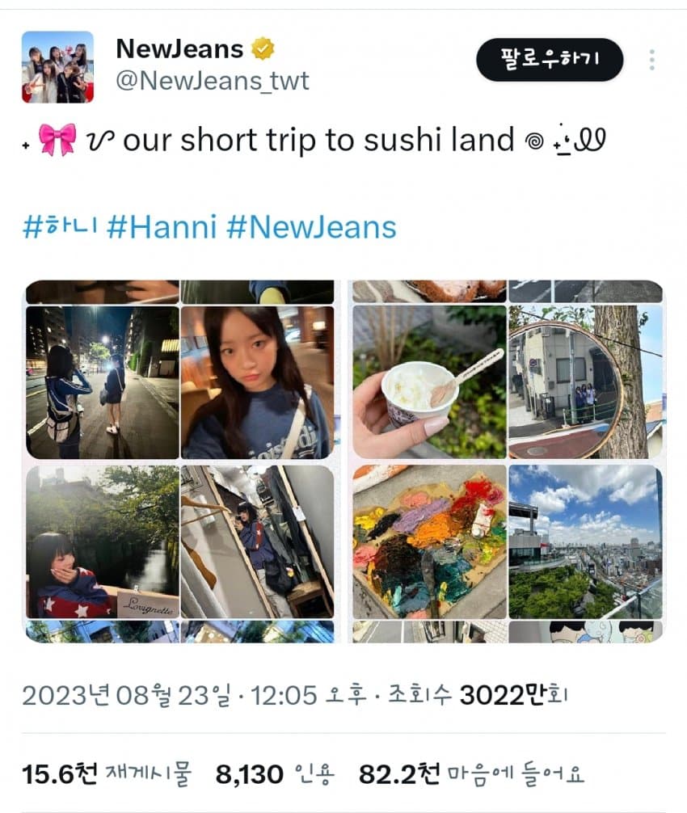View the 15.6천 재게시물 reposts list
The height and width of the screenshot is (813, 687).
tap(107, 773)
